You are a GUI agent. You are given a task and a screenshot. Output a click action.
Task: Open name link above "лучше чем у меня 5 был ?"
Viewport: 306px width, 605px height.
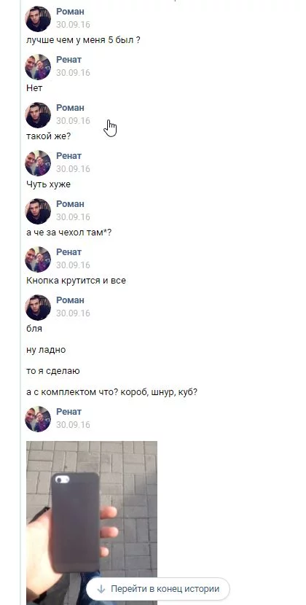[x=70, y=12]
